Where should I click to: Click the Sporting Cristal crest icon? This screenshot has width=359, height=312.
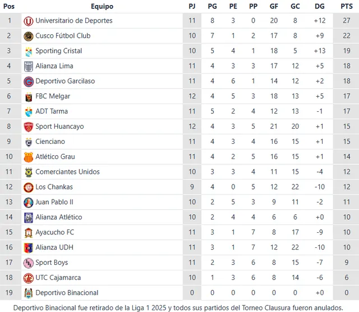[29, 51]
